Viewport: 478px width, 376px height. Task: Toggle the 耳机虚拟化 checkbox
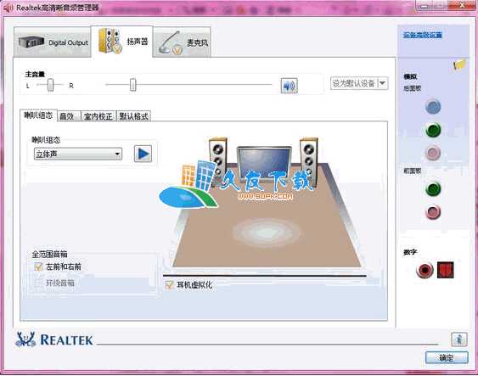(x=169, y=285)
